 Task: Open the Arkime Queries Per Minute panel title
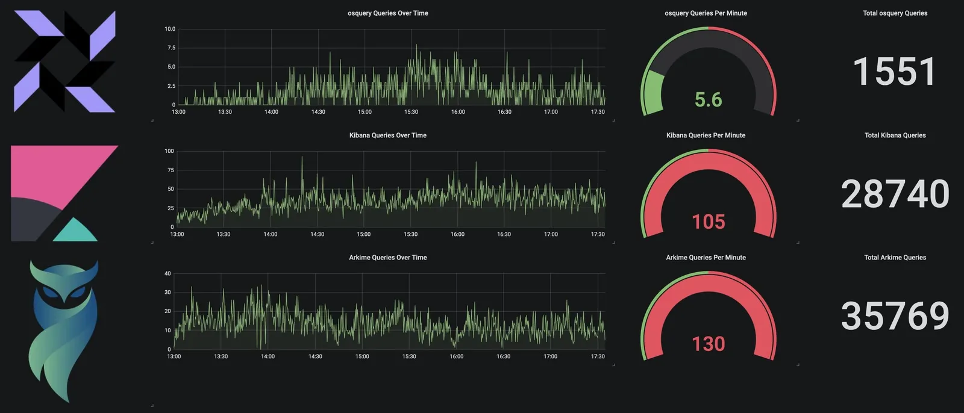706,258
